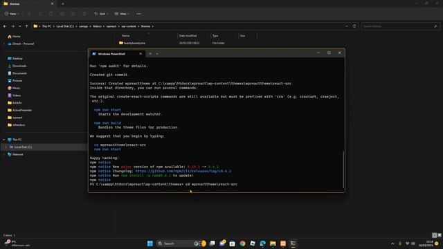This screenshot has width=443, height=249.
Task: Open Downloads in the navigation pane
Action: [17, 66]
